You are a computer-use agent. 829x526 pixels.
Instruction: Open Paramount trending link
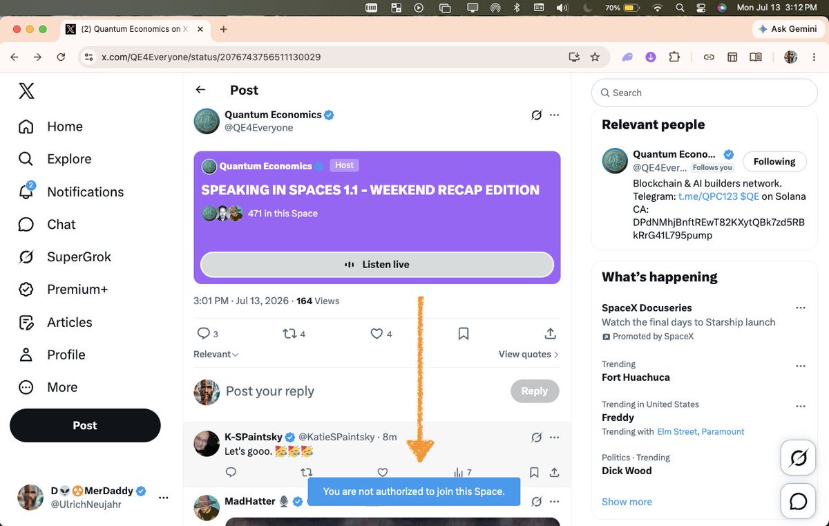pos(723,431)
